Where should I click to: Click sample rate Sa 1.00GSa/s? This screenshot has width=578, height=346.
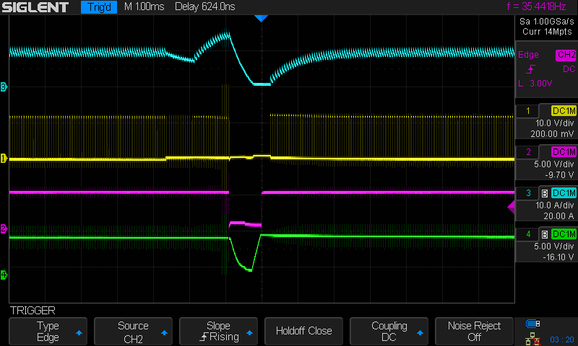(x=547, y=22)
